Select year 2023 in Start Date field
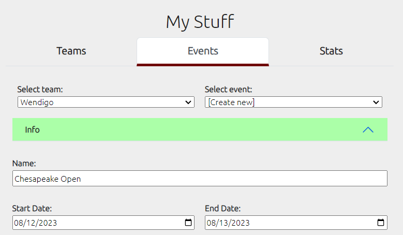 coord(48,223)
